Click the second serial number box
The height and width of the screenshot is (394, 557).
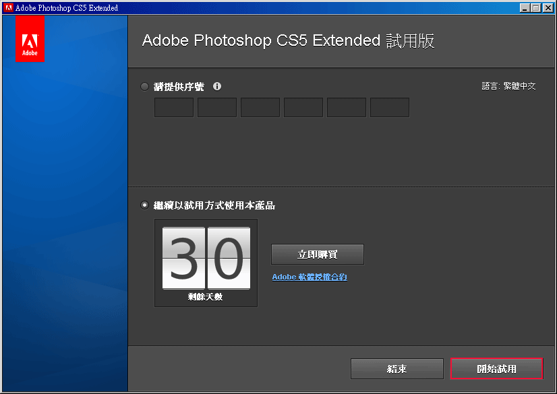217,108
